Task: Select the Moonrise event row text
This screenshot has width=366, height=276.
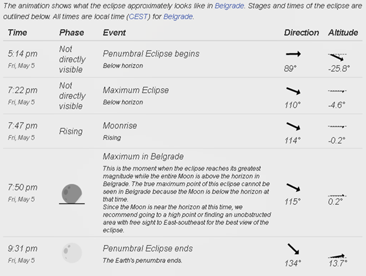Action: point(120,125)
